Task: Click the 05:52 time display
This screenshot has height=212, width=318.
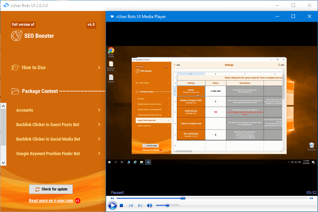Action: (311, 193)
